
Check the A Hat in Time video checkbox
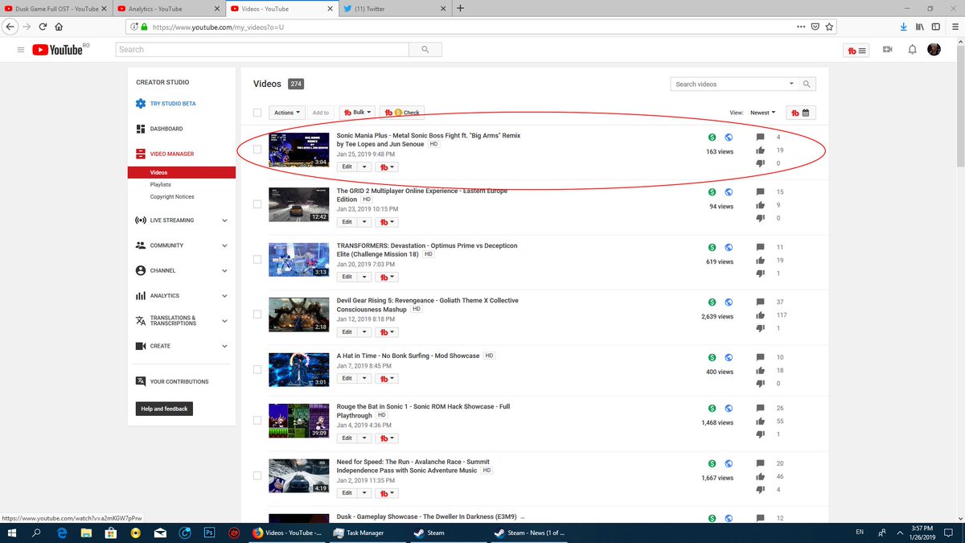(257, 369)
